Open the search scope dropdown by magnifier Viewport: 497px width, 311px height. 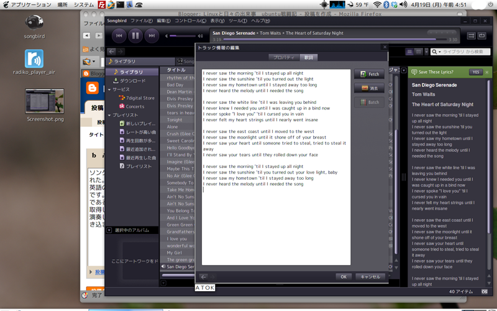(436, 52)
